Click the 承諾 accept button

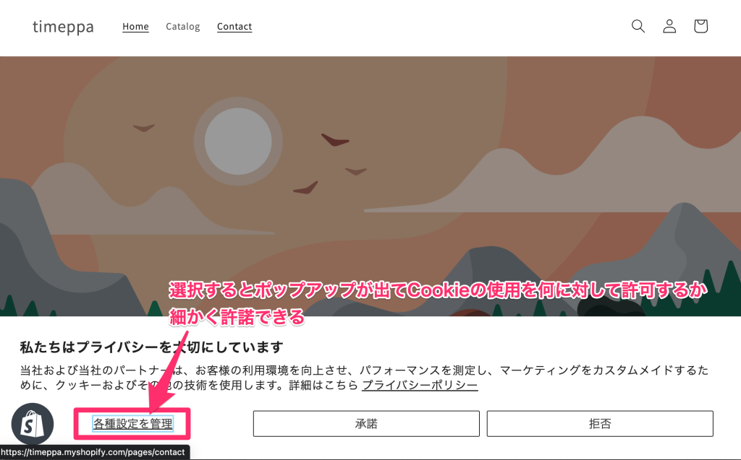click(x=365, y=423)
